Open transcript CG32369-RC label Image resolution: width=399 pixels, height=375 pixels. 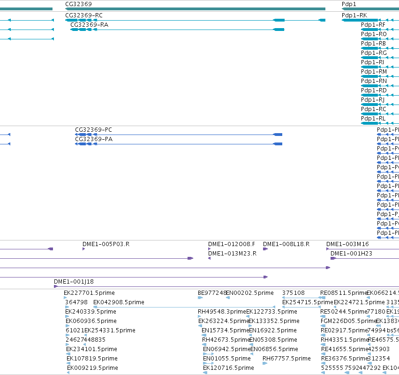point(84,15)
